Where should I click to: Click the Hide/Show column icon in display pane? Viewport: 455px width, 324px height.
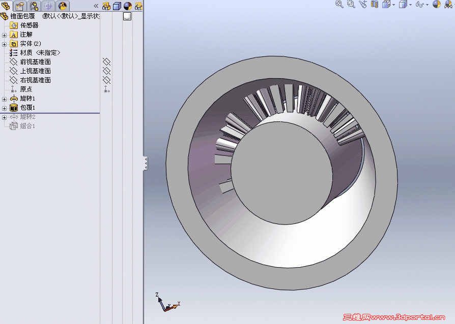[106, 6]
